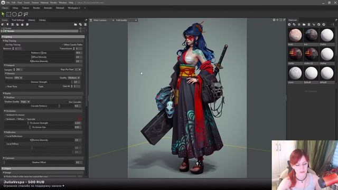The height and width of the screenshot is (190, 338).
Task: Duplicate selected scene object
Action: [80, 25]
